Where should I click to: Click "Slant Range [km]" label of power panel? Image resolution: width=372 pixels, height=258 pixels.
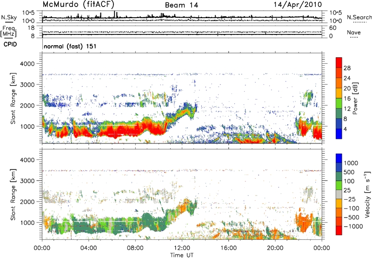pos(13,98)
